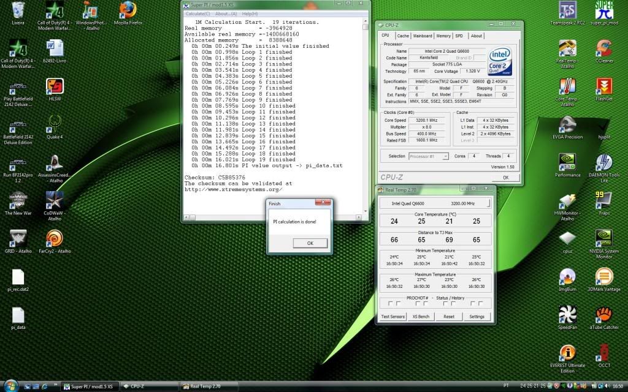628x392 pixels.
Task: Launch ImgBurn desktop shortcut
Action: [567, 277]
